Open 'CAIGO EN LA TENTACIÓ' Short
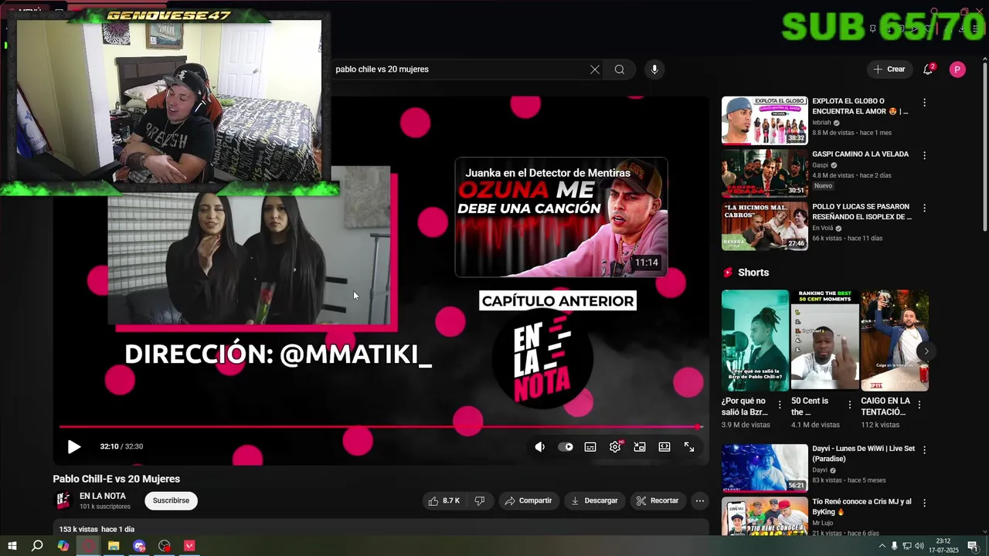The image size is (989, 556). [895, 341]
